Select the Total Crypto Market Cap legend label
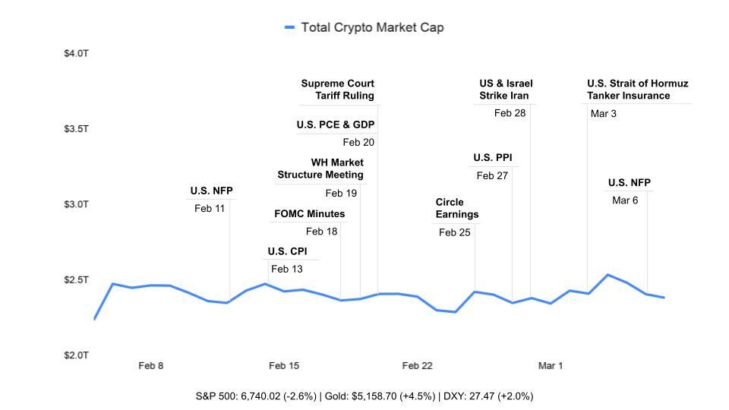Screen dimensions: 729x410 [372, 27]
